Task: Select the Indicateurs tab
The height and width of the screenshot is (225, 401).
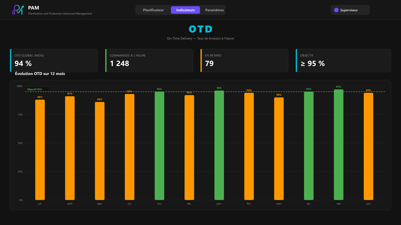Action: tap(185, 10)
